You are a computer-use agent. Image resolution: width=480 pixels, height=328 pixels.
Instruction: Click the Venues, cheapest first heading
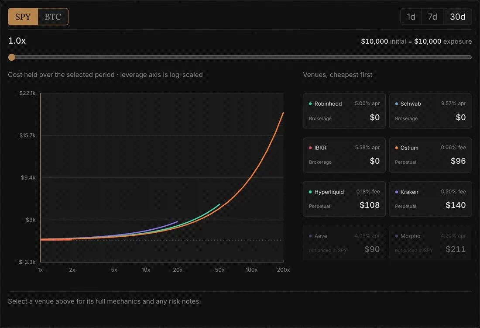click(337, 75)
